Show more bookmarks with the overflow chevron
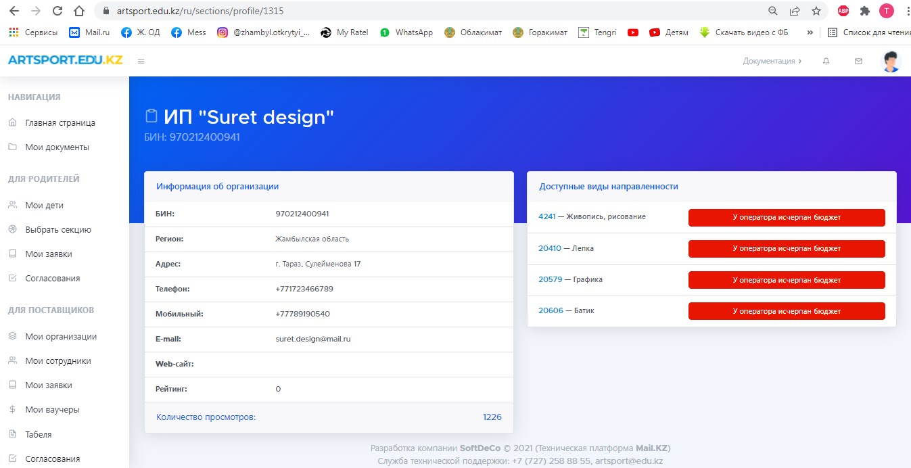 [x=810, y=32]
